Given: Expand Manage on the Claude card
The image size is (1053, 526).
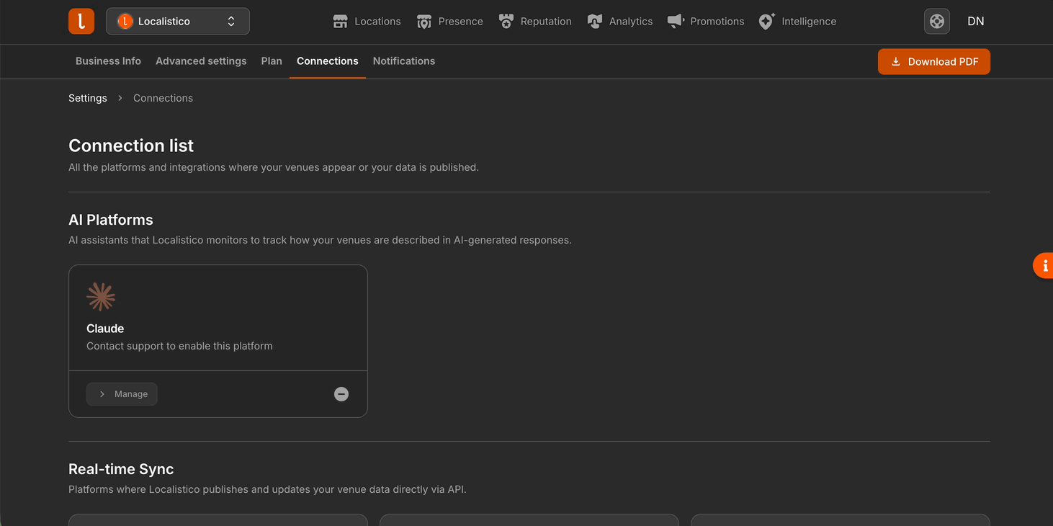Looking at the screenshot, I should pos(122,394).
